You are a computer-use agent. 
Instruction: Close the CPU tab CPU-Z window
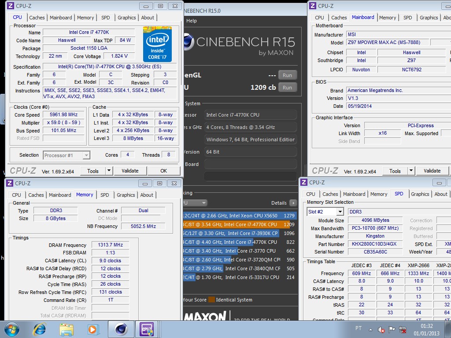pyautogui.click(x=175, y=6)
